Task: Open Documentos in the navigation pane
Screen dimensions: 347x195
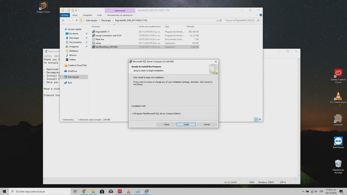Action: pos(75,42)
